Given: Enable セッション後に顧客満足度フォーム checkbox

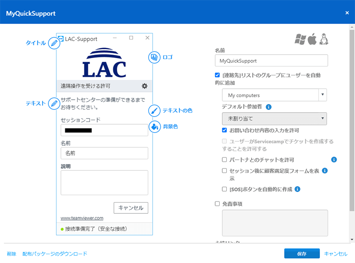Looking at the screenshot, I should 225,170.
